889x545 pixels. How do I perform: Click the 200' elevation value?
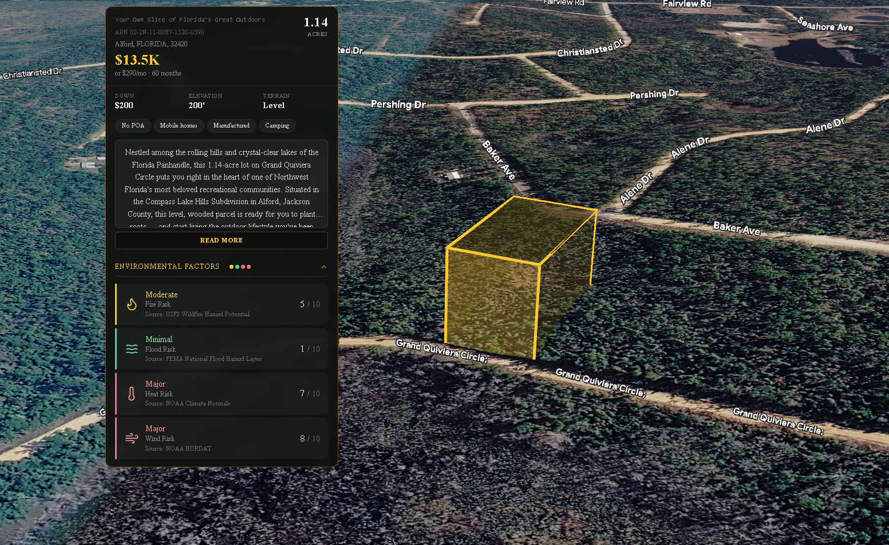pyautogui.click(x=196, y=105)
